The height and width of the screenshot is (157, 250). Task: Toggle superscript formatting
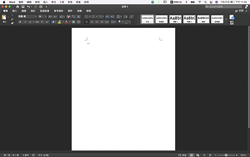click(x=47, y=22)
